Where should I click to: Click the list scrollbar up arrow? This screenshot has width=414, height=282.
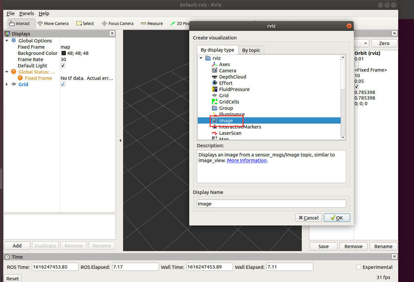point(343,57)
